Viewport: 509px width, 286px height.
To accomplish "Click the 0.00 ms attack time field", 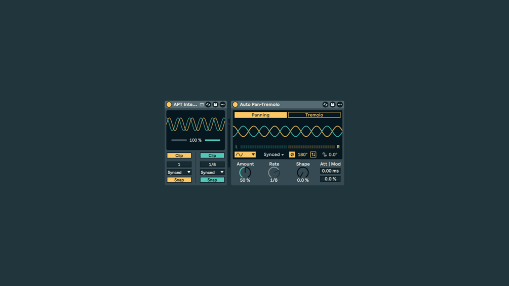I will (330, 171).
